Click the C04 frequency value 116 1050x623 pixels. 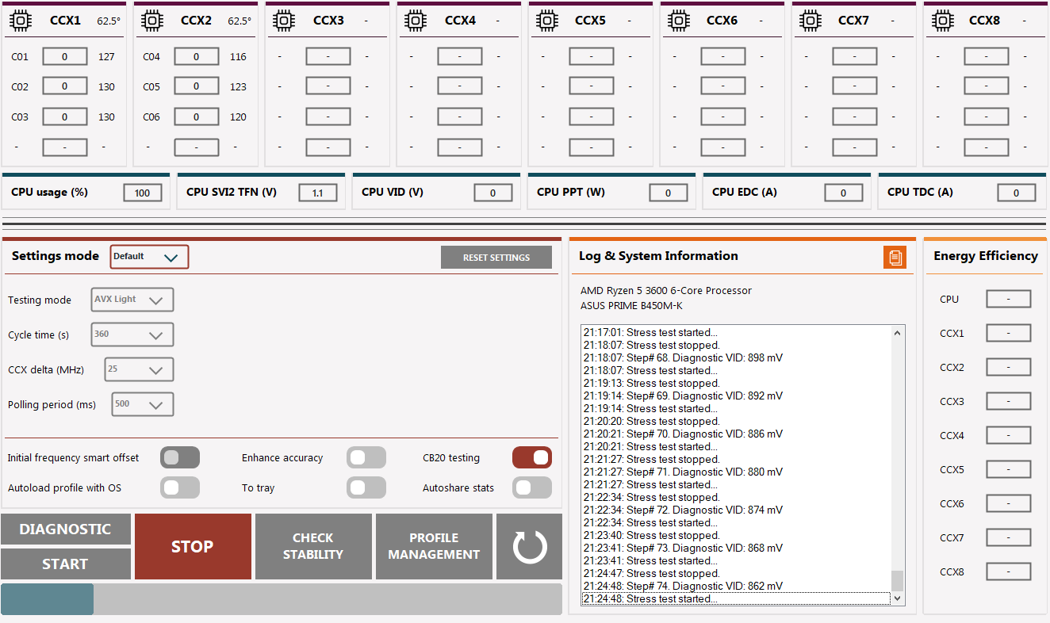(238, 57)
